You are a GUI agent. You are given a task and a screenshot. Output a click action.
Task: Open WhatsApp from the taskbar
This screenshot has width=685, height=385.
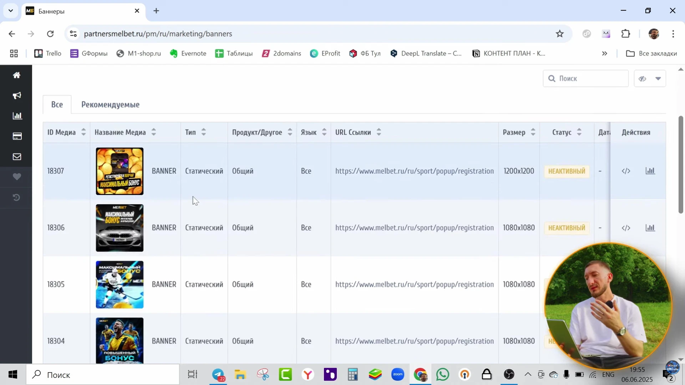point(443,375)
